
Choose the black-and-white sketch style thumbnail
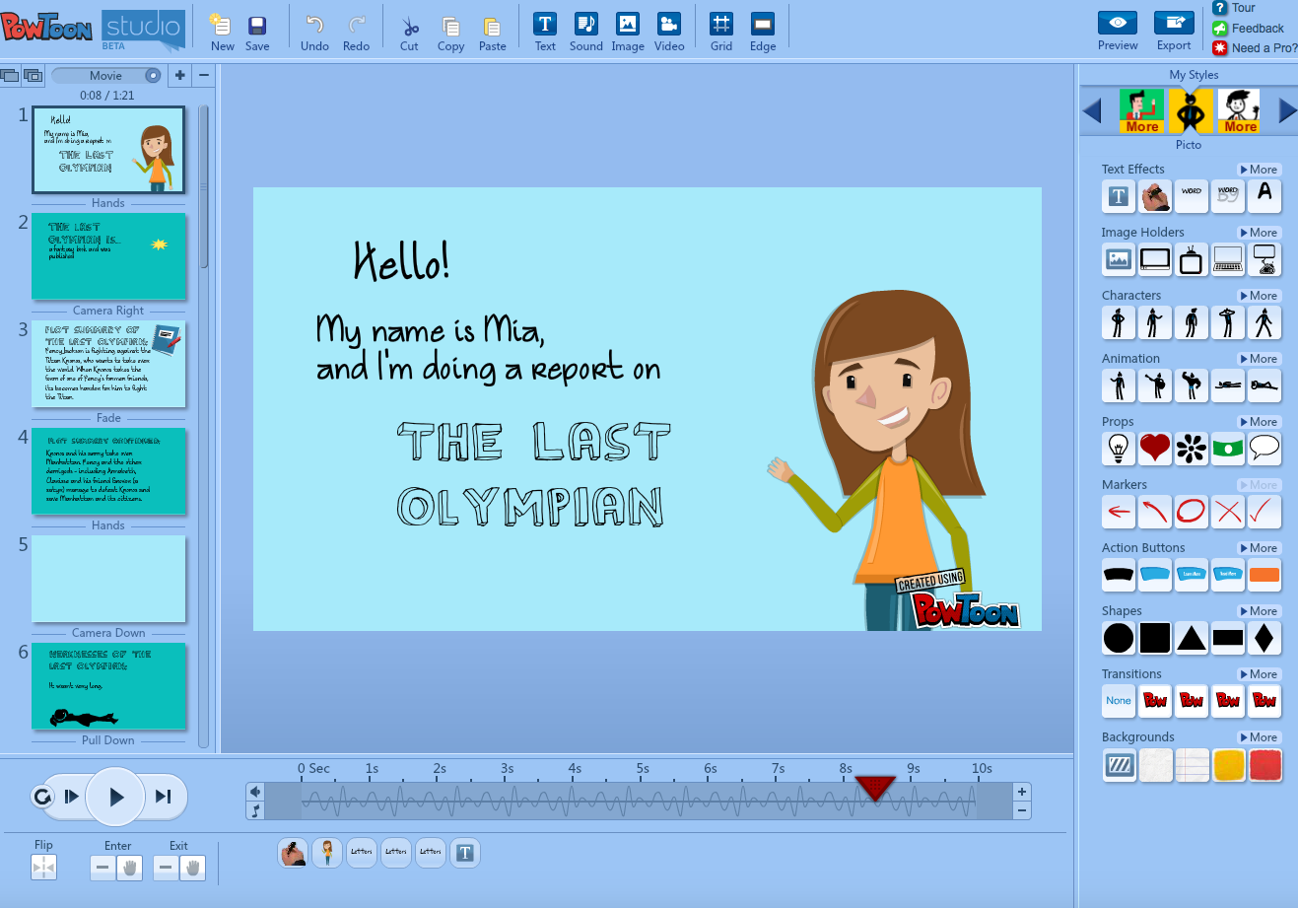[1239, 111]
